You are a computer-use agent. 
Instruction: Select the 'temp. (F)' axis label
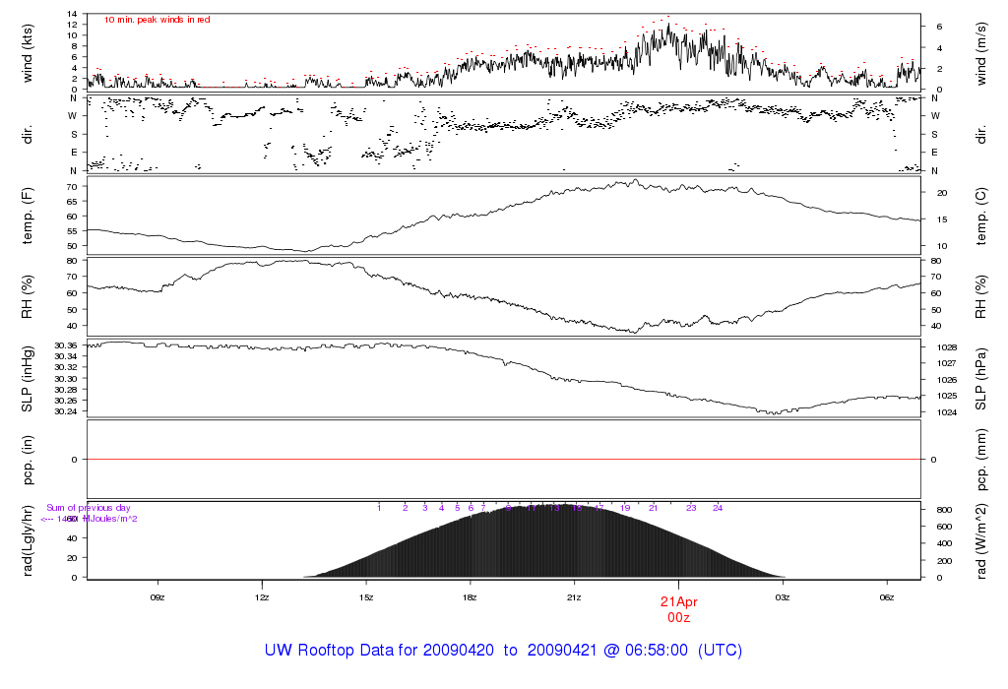tap(27, 216)
